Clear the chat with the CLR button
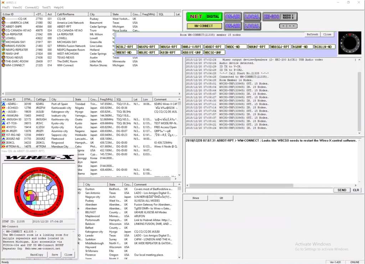The height and width of the screenshot is (264, 365). pos(356,190)
